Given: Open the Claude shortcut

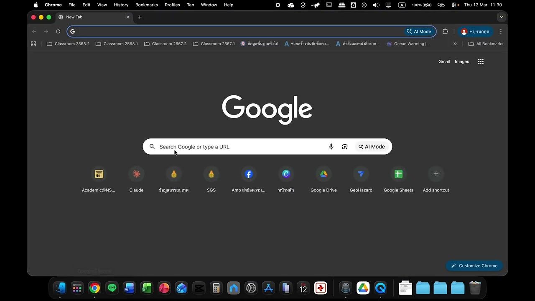Looking at the screenshot, I should [136, 180].
